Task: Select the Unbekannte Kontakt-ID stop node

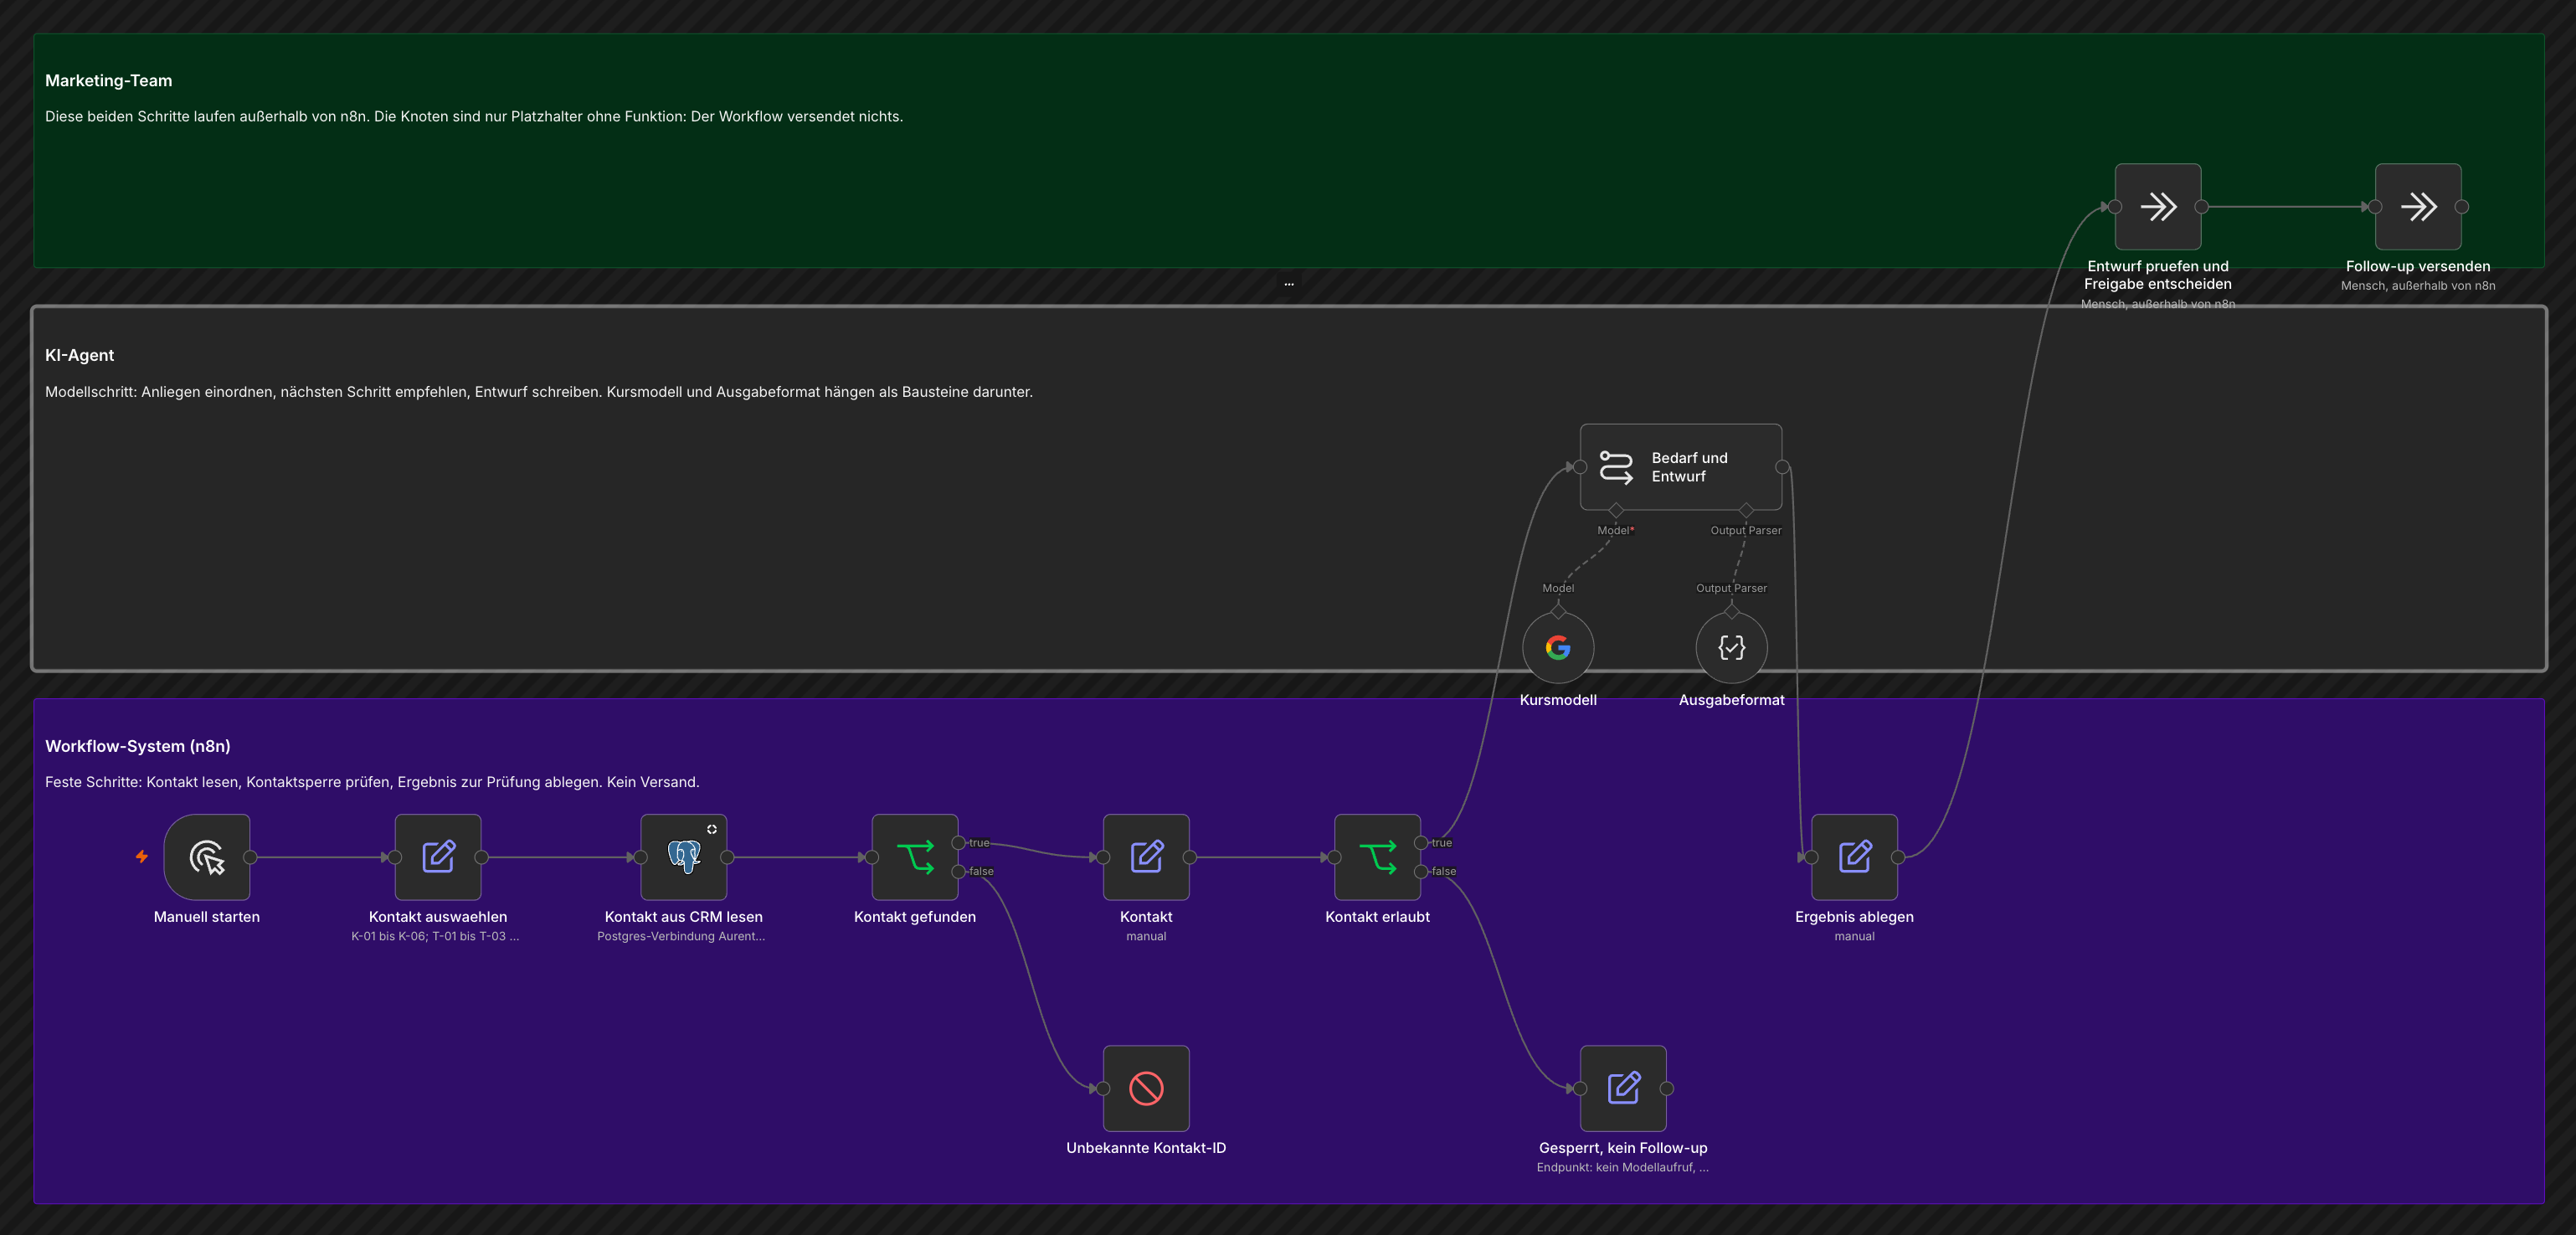Action: coord(1146,1088)
